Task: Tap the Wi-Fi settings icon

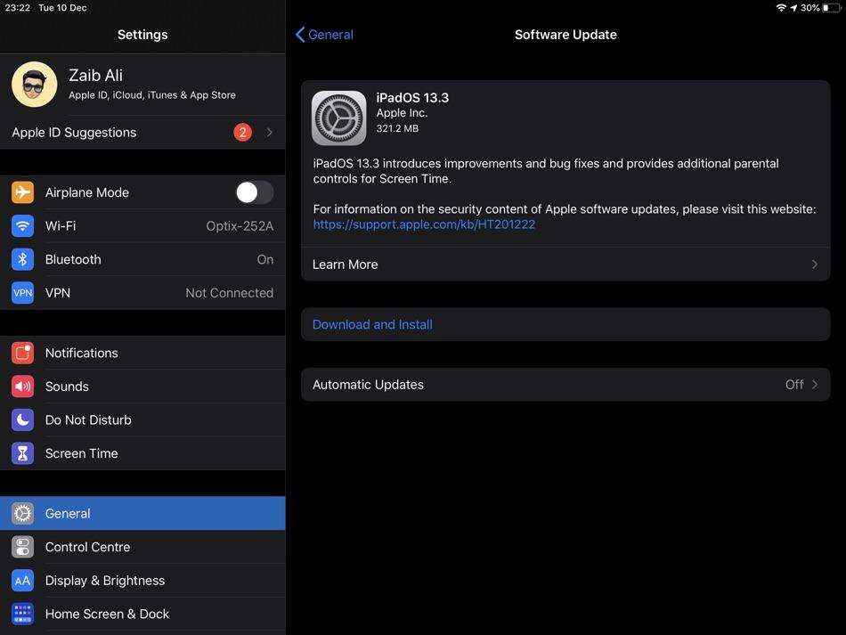Action: pos(22,226)
